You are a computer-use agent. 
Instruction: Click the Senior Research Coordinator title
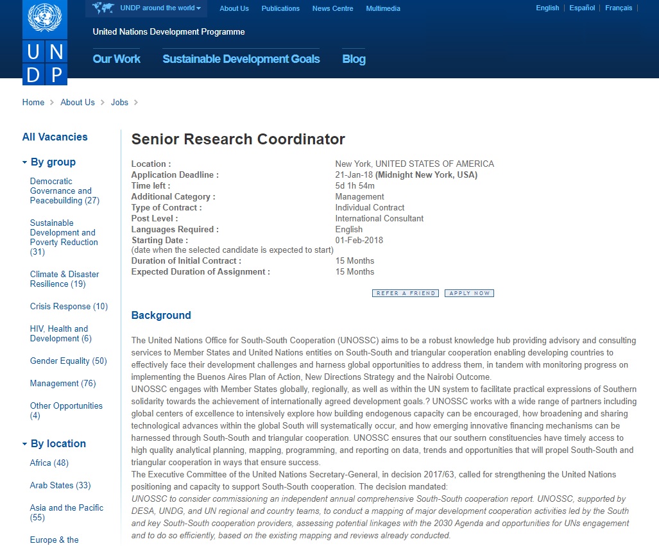(x=238, y=139)
